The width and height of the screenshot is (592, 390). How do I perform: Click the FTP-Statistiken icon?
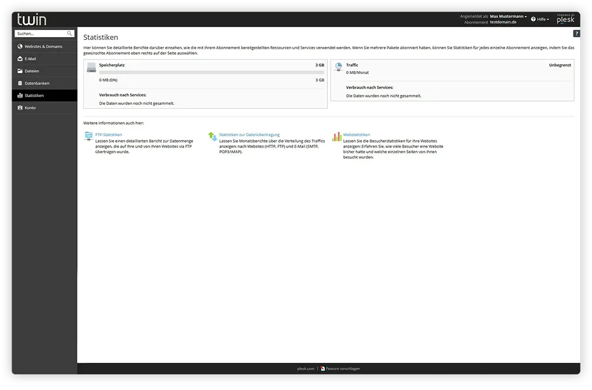point(88,136)
